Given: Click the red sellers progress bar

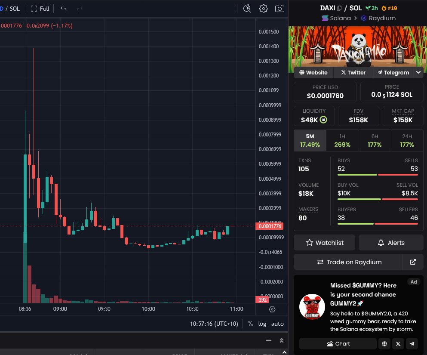Looking at the screenshot, I should [x=396, y=224].
